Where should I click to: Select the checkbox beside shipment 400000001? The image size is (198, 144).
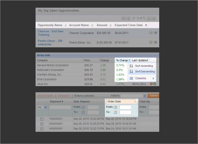point(42,129)
